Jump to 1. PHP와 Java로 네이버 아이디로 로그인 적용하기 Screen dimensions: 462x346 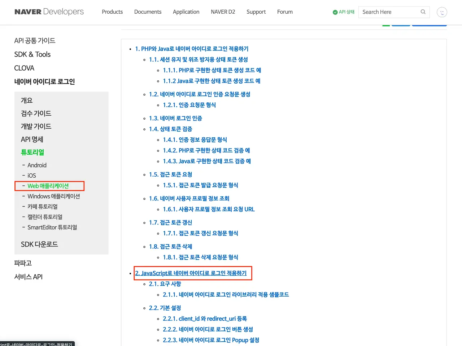point(192,49)
